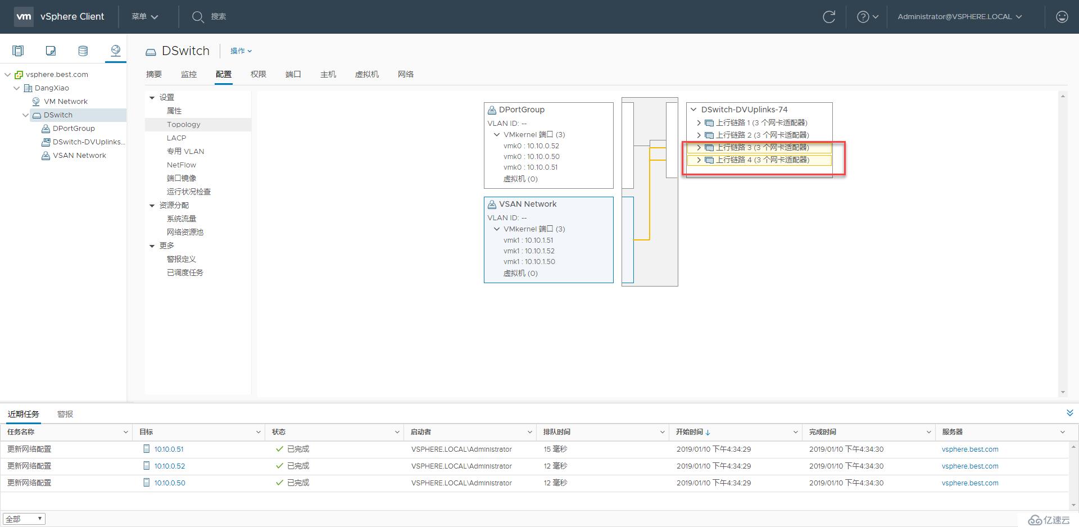1079x527 pixels.
Task: Collapse the DSwitch tree node arrow
Action: point(25,115)
